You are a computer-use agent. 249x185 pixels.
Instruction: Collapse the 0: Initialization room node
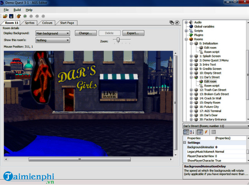(x=191, y=44)
